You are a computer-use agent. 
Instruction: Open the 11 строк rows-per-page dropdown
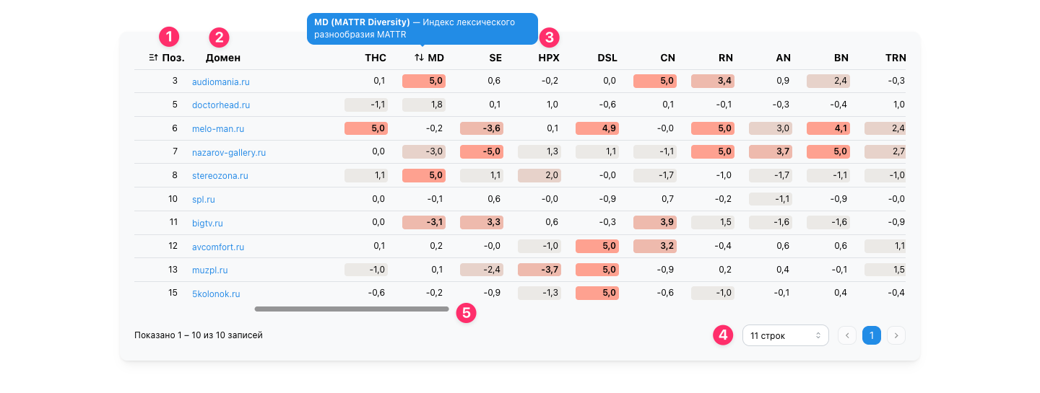point(785,335)
